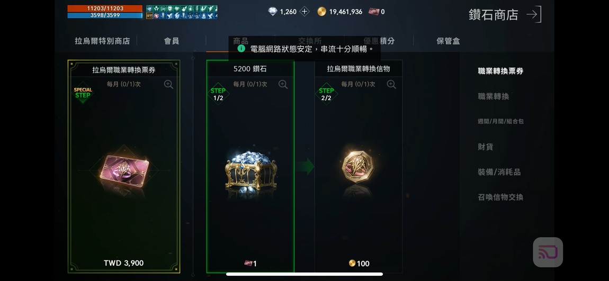Tap the buff status icons bar
The width and height of the screenshot is (609, 281).
click(x=182, y=12)
